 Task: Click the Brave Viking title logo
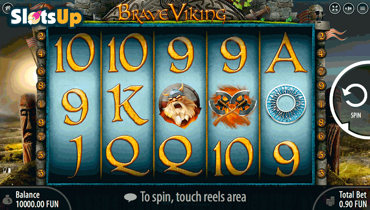172,13
